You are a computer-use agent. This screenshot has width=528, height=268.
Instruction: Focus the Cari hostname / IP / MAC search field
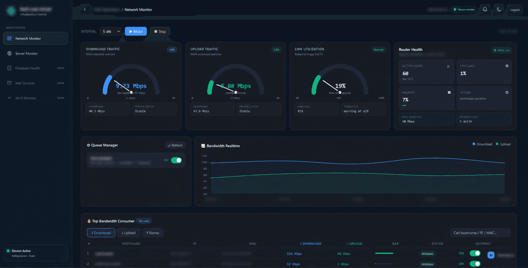click(480, 233)
